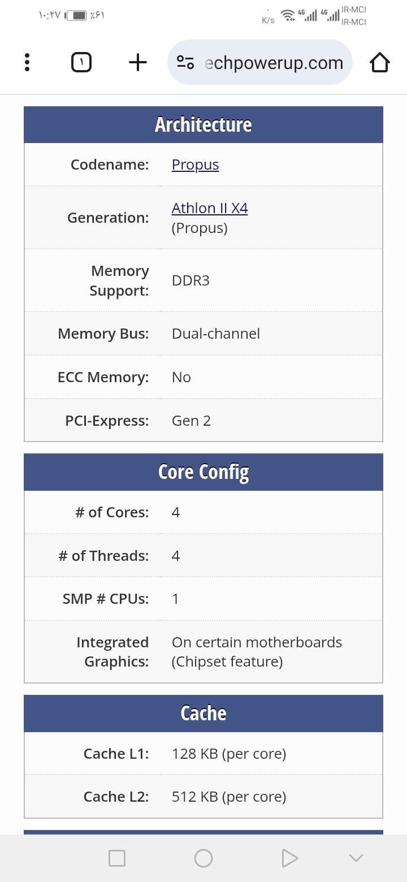The height and width of the screenshot is (882, 407).
Task: Open the browser three-dot menu
Action: [27, 62]
